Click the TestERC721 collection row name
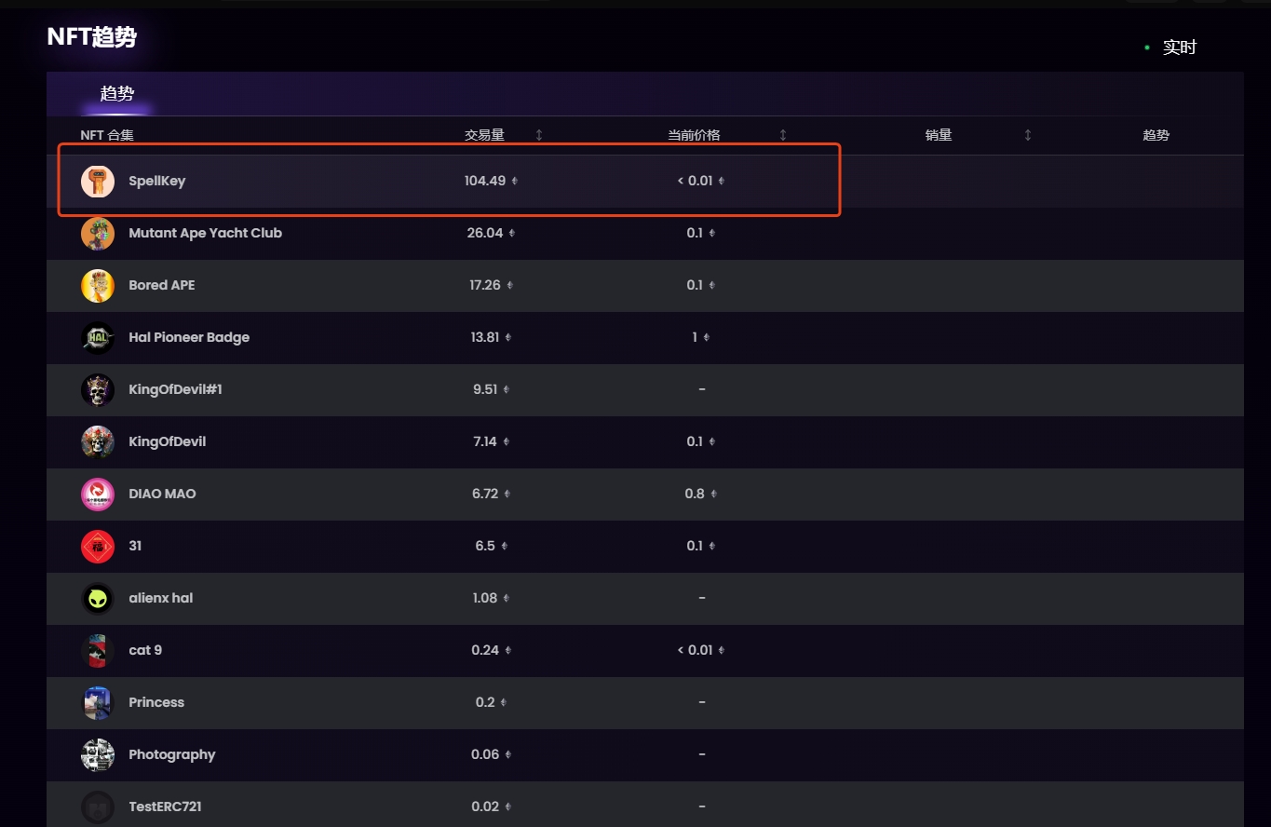1271x827 pixels. click(x=165, y=807)
